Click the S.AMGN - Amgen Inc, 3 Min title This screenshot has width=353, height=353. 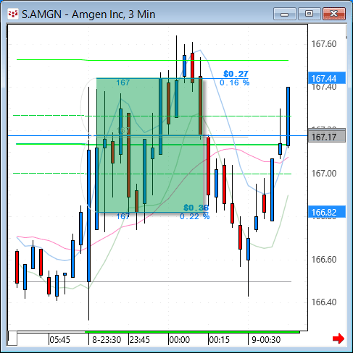88,14
